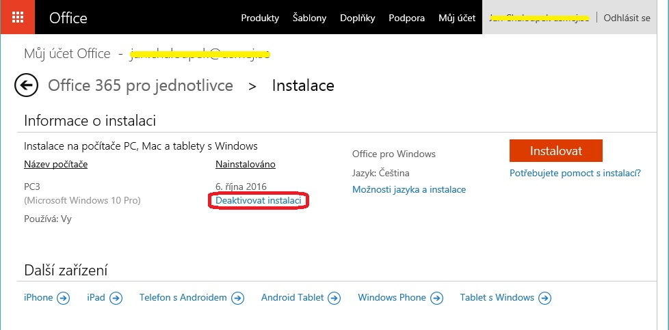
Task: Click the Microsoft Windows 10 Pro text
Action: tap(82, 200)
